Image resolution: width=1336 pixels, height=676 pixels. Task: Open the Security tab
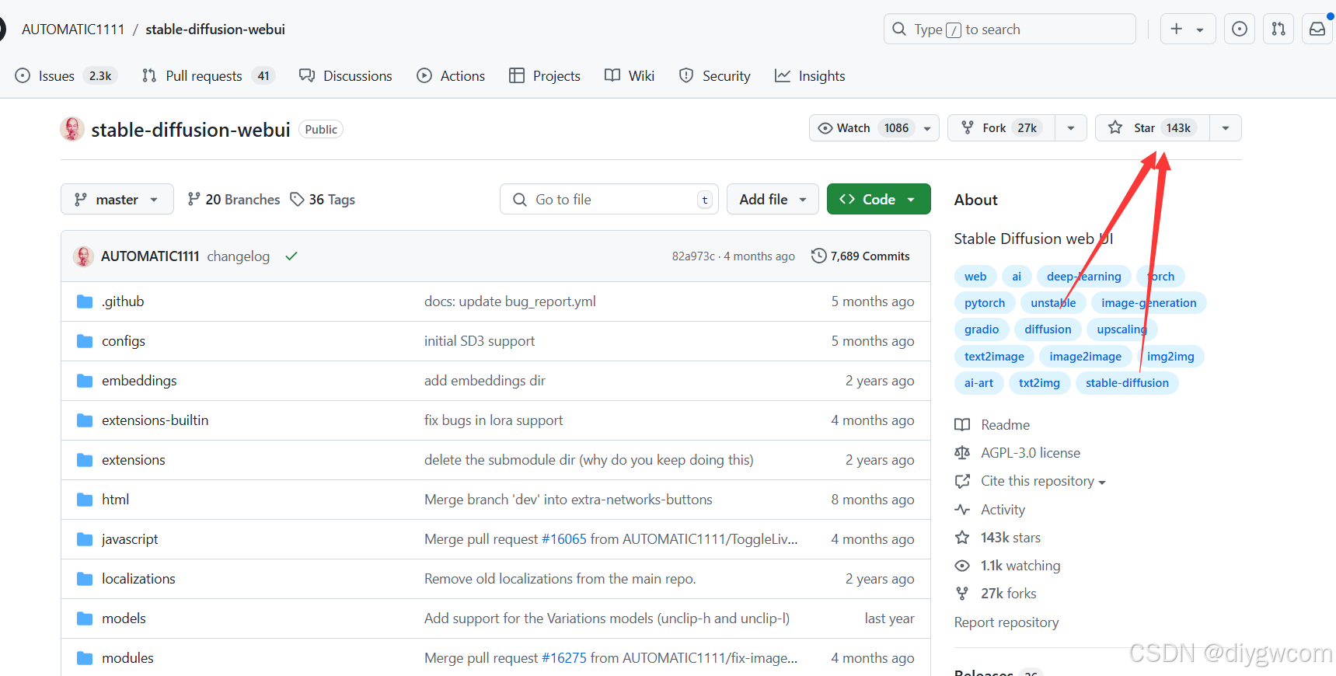point(715,76)
